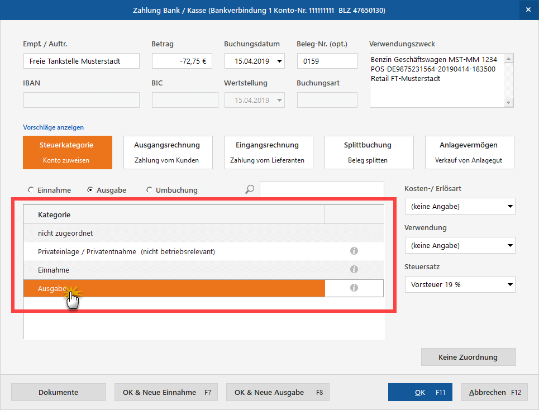The width and height of the screenshot is (539, 410).
Task: Show info icon for Einnahme row
Action: click(354, 269)
